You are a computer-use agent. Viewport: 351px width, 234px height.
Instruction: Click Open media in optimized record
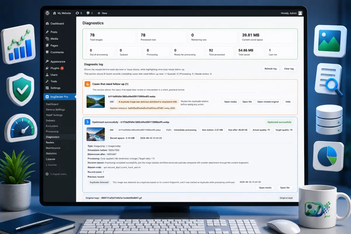pyautogui.click(x=265, y=188)
